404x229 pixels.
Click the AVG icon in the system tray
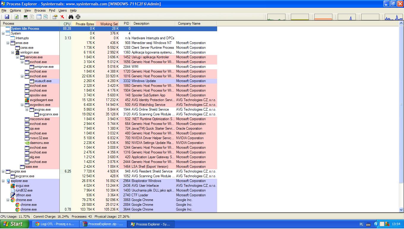click(x=388, y=224)
